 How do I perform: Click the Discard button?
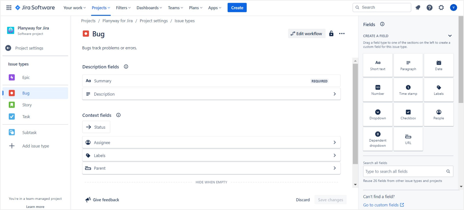[x=303, y=200]
